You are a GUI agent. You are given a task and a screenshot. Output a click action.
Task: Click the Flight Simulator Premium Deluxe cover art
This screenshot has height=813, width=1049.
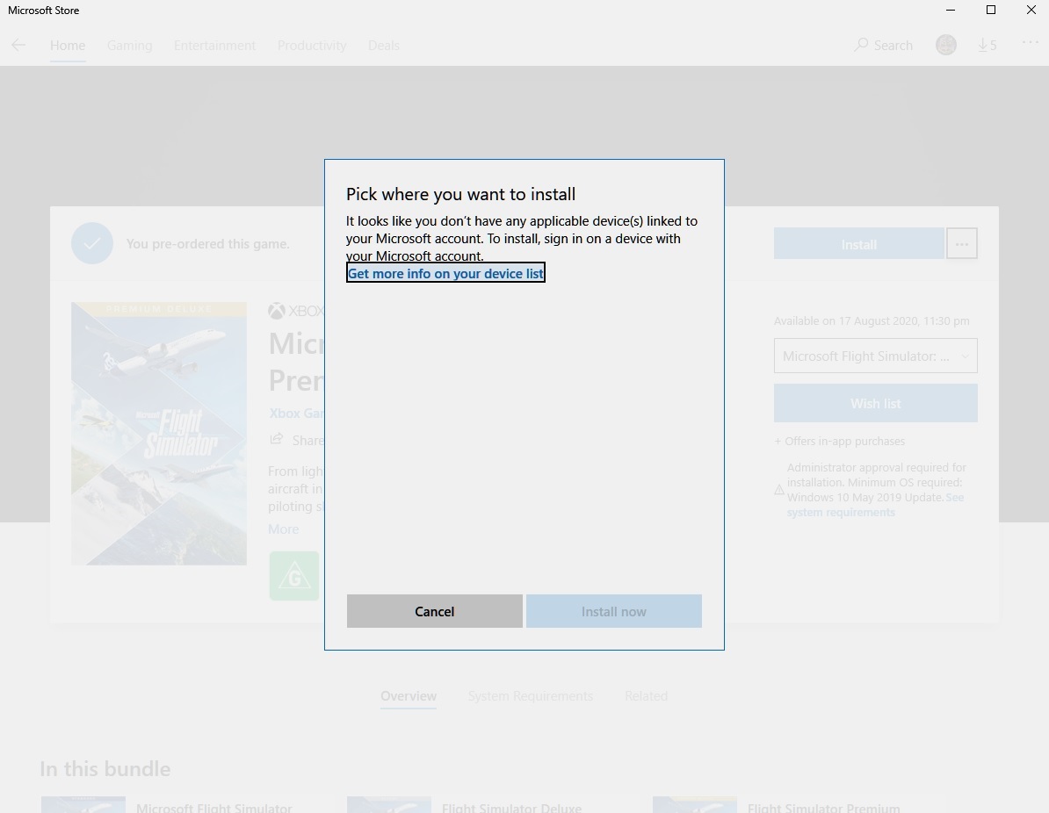[158, 433]
